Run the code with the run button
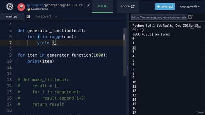205x115 pixels. pos(102,6)
